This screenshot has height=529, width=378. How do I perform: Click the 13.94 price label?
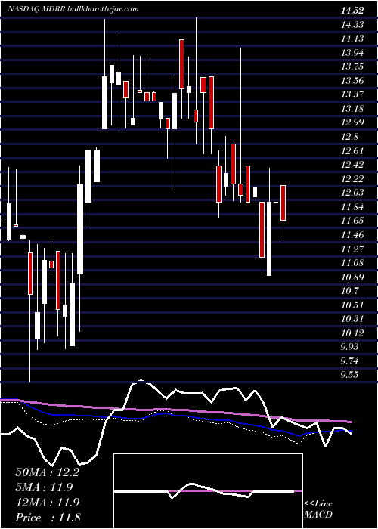pos(352,53)
